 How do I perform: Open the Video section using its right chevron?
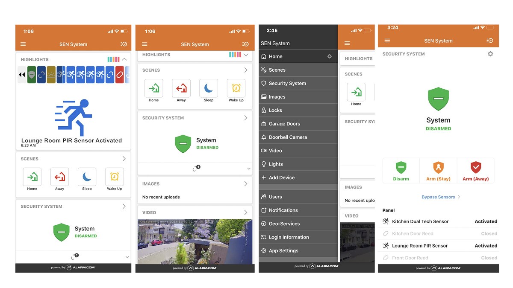pos(245,212)
